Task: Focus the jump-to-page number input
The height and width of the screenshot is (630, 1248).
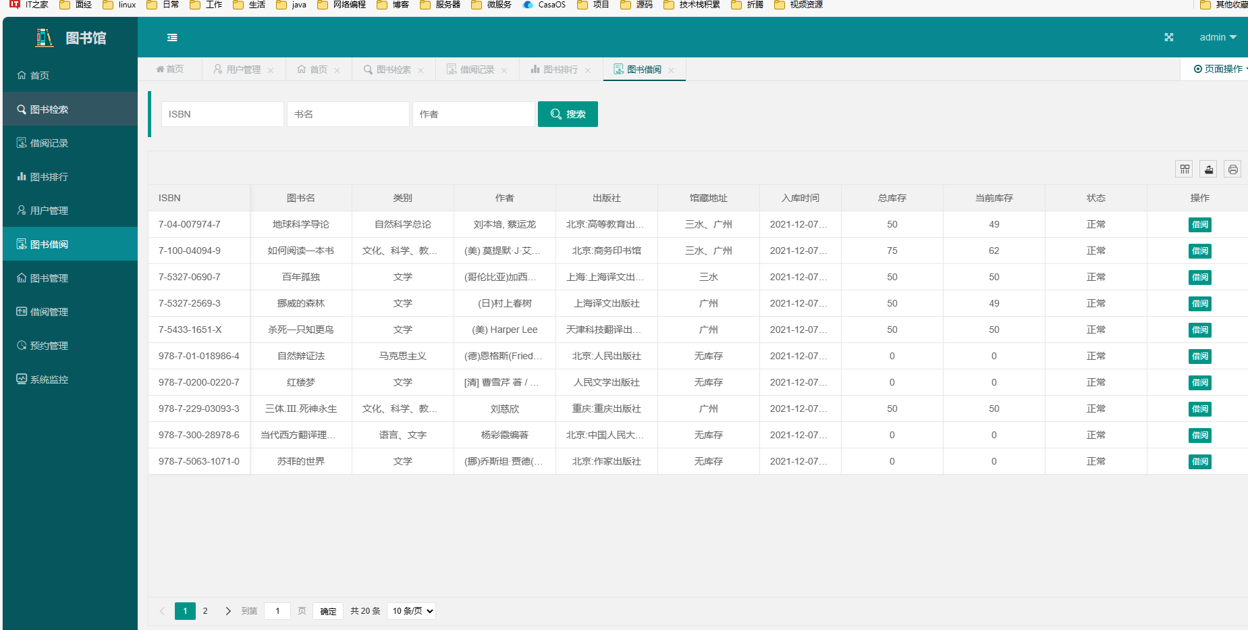Action: tap(277, 610)
